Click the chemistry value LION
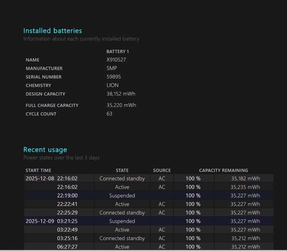The height and width of the screenshot is (251, 287). click(x=112, y=85)
